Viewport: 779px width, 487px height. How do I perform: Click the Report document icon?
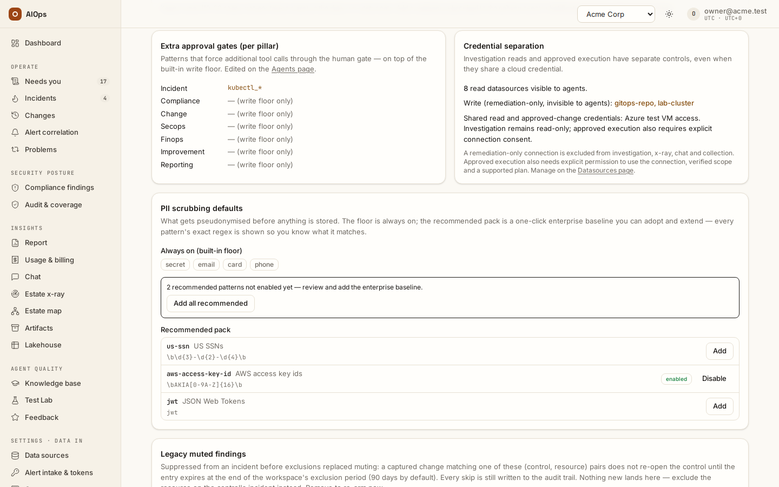[x=15, y=243]
